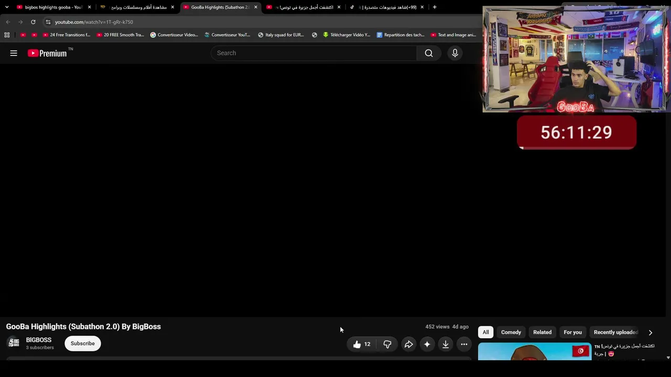Start voice search with the microphone
671x377 pixels.
coord(455,53)
